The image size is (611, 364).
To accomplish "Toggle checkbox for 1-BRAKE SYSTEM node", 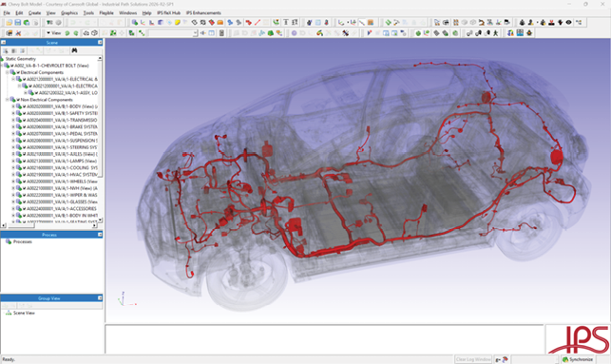I will [x=24, y=127].
